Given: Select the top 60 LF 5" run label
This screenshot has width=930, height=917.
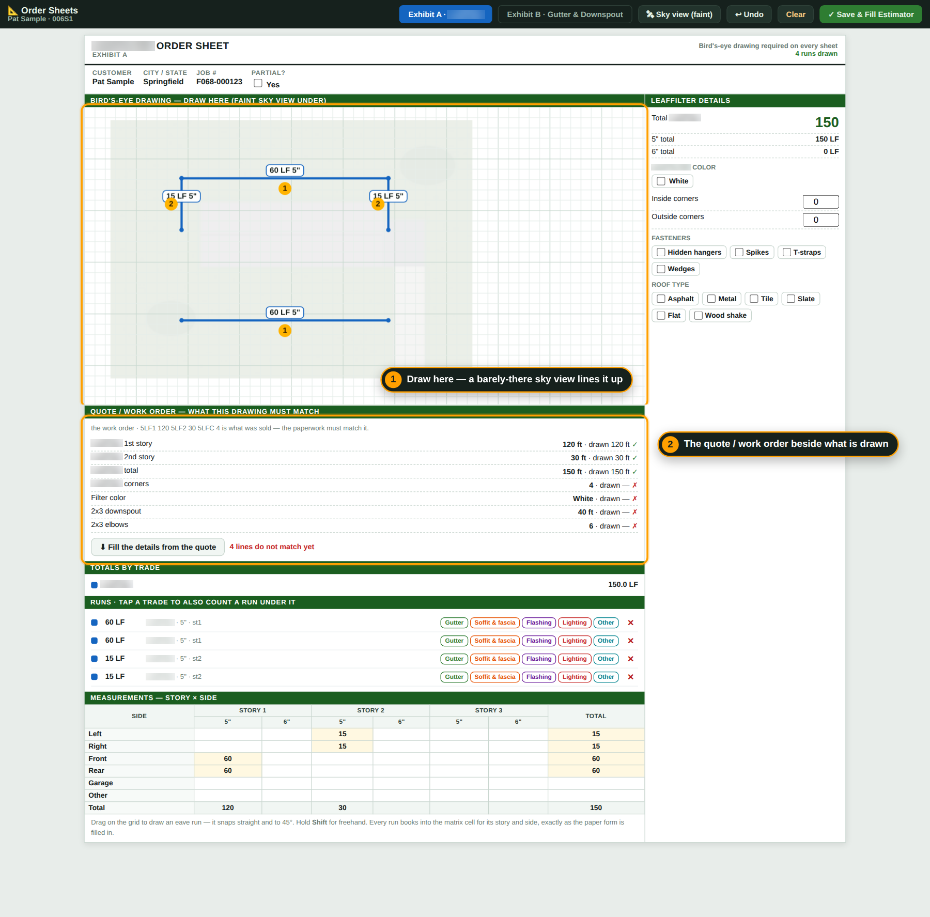Looking at the screenshot, I should click(285, 170).
